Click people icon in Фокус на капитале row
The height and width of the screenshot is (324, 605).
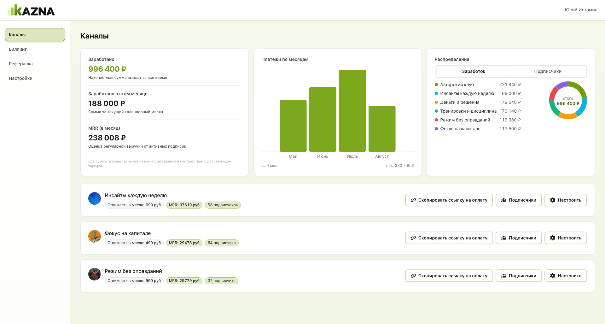(x=504, y=238)
